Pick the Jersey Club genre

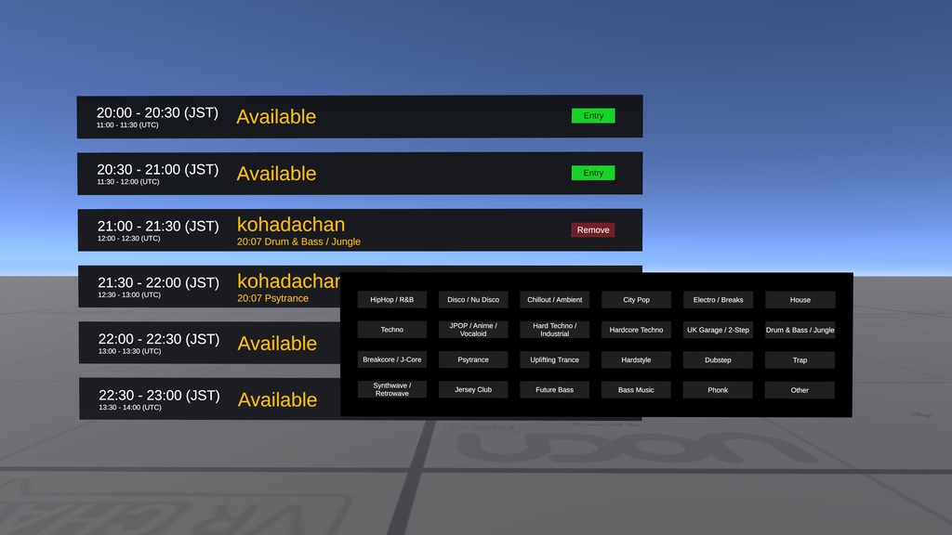(x=472, y=389)
